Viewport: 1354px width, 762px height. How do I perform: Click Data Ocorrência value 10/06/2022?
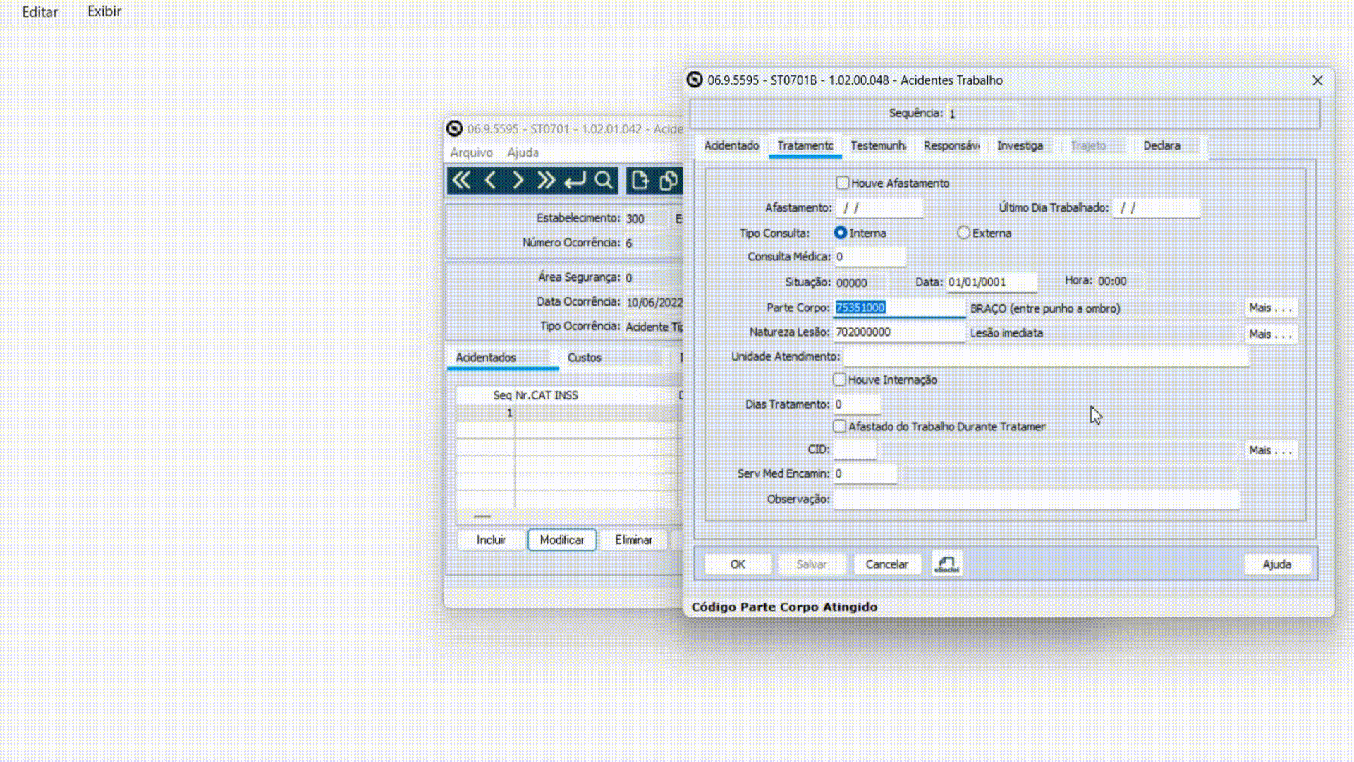[654, 303]
